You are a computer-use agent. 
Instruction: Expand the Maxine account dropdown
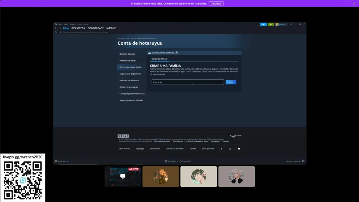283,24
